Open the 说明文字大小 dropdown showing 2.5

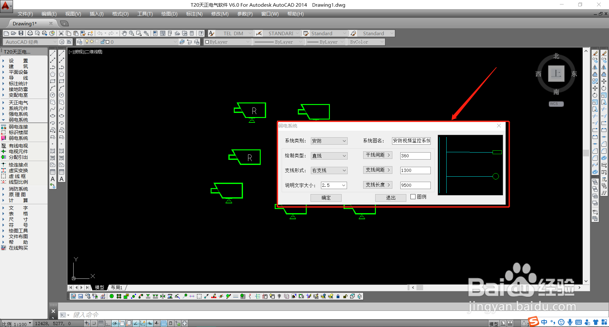coord(334,185)
